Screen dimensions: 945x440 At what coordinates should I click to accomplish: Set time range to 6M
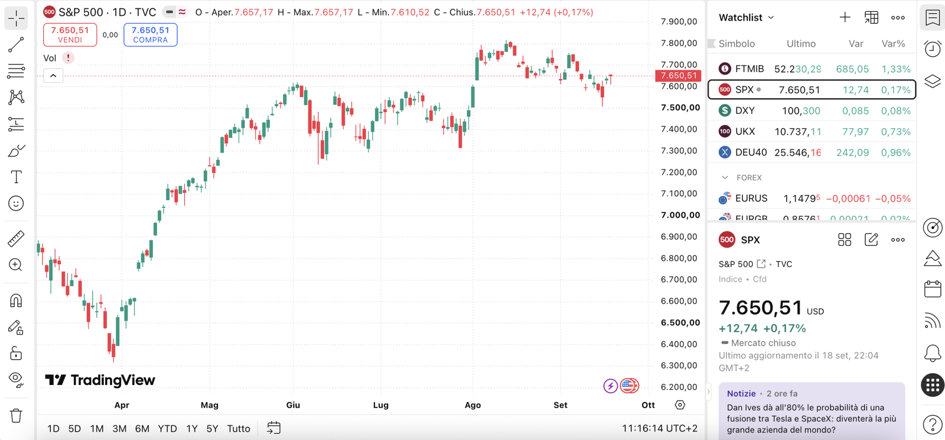[x=142, y=429]
